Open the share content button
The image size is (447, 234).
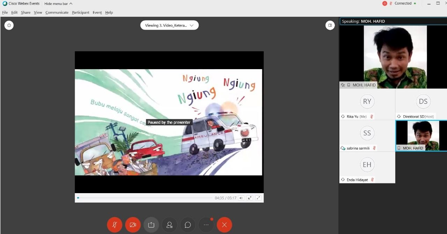click(151, 225)
